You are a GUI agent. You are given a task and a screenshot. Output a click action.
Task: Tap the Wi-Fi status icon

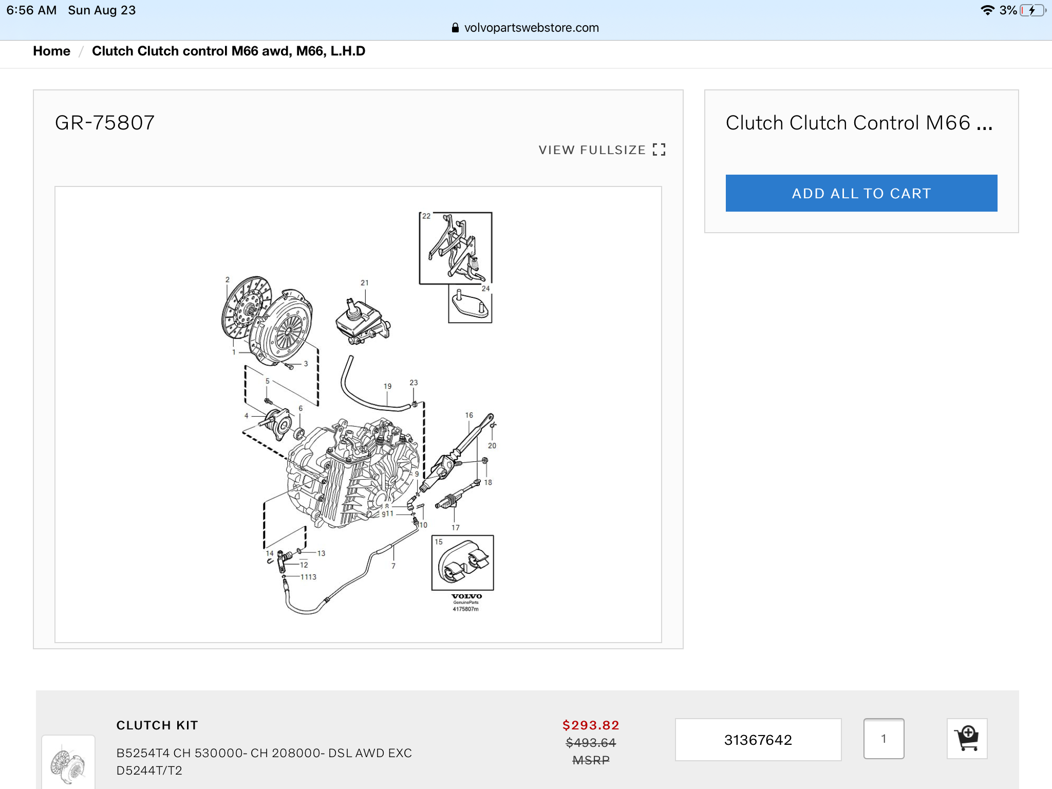[987, 10]
